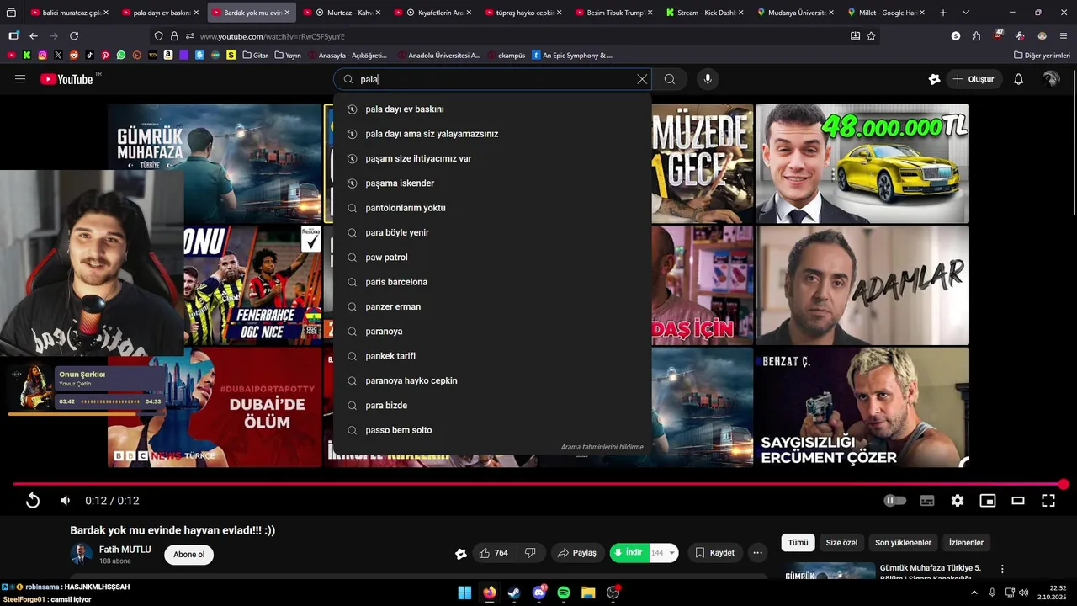Choose suggestion 'paşam size ihtiyacımız var'
This screenshot has width=1077, height=606.
(492, 158)
